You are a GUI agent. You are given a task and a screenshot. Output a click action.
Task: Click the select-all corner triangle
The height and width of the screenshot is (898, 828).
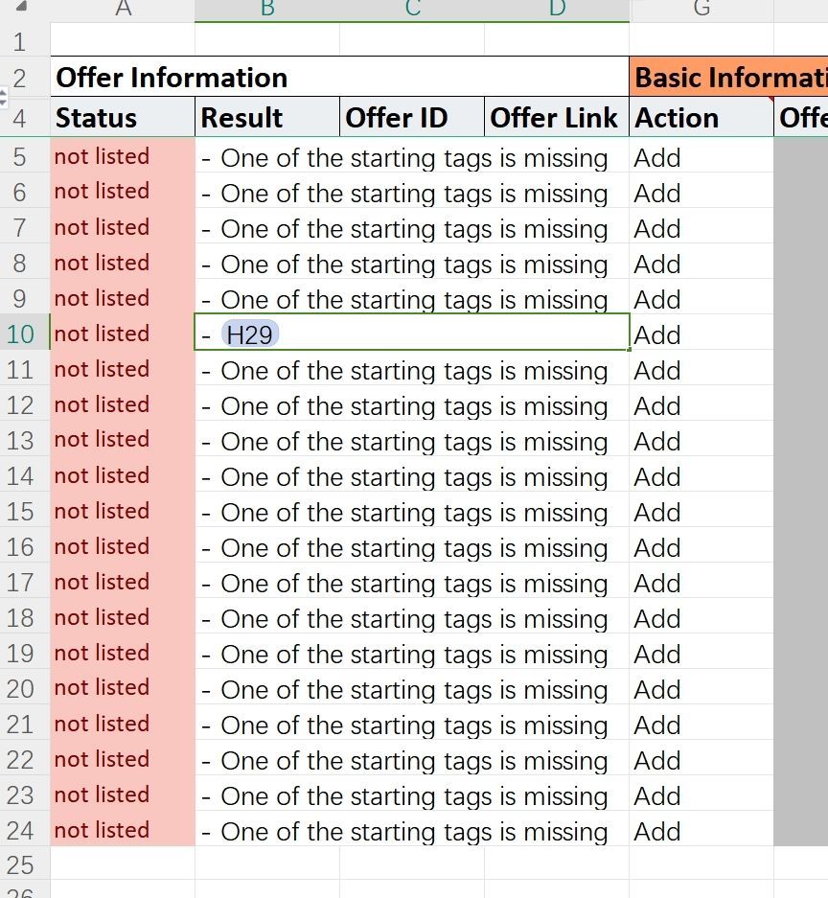pyautogui.click(x=21, y=8)
